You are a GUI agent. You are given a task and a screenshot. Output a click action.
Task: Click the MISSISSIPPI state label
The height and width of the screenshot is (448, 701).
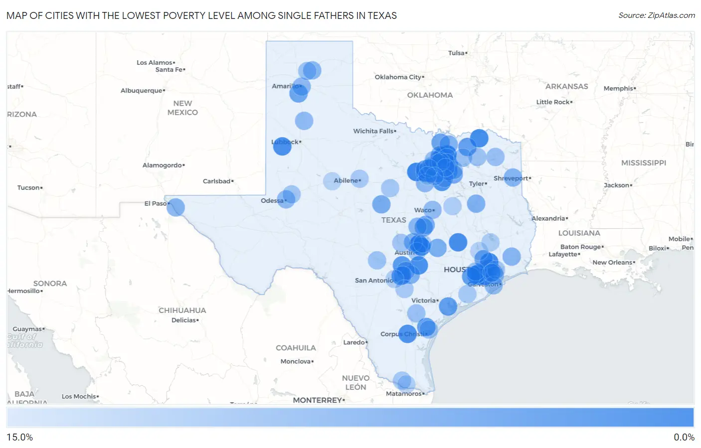[644, 163]
